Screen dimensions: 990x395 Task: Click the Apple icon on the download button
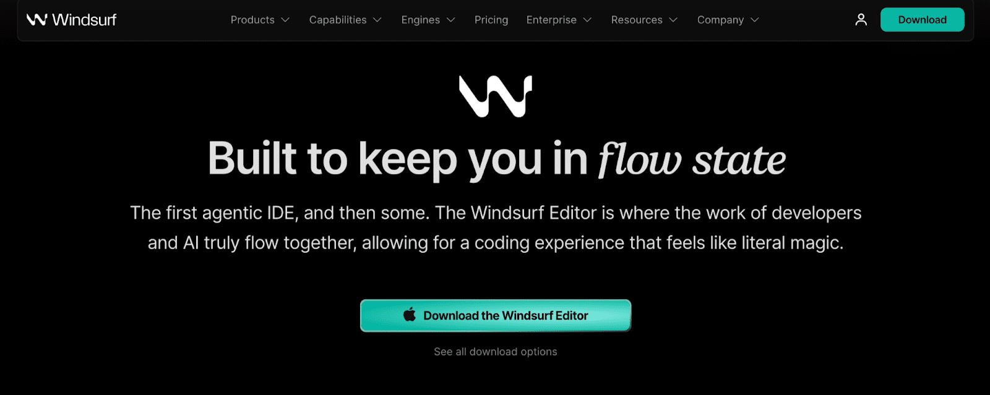click(x=410, y=315)
